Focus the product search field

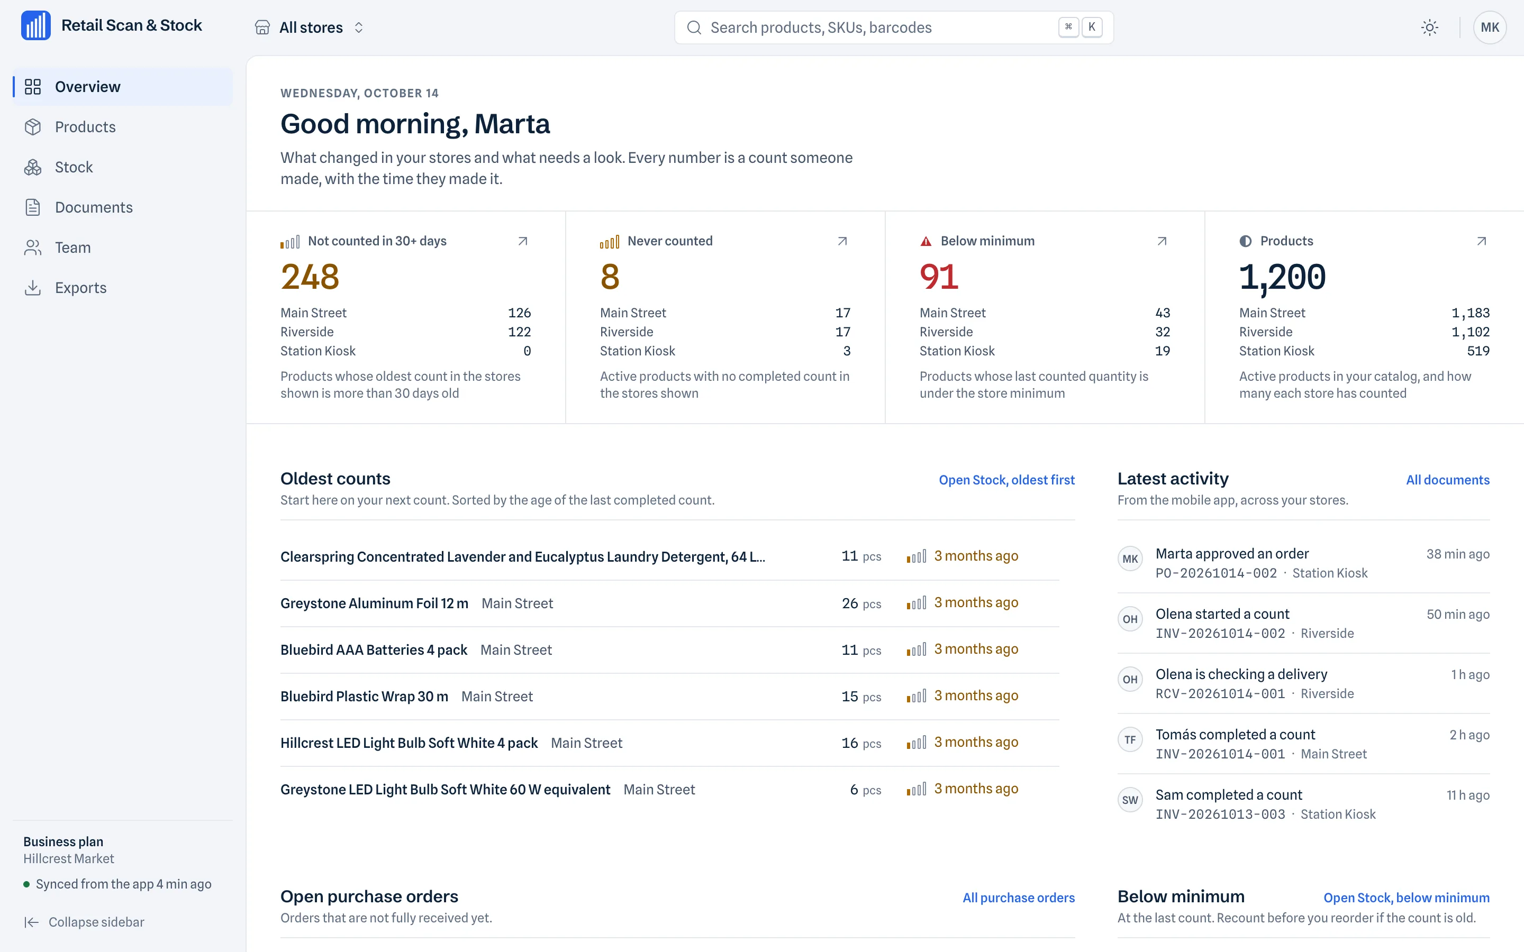pos(894,28)
